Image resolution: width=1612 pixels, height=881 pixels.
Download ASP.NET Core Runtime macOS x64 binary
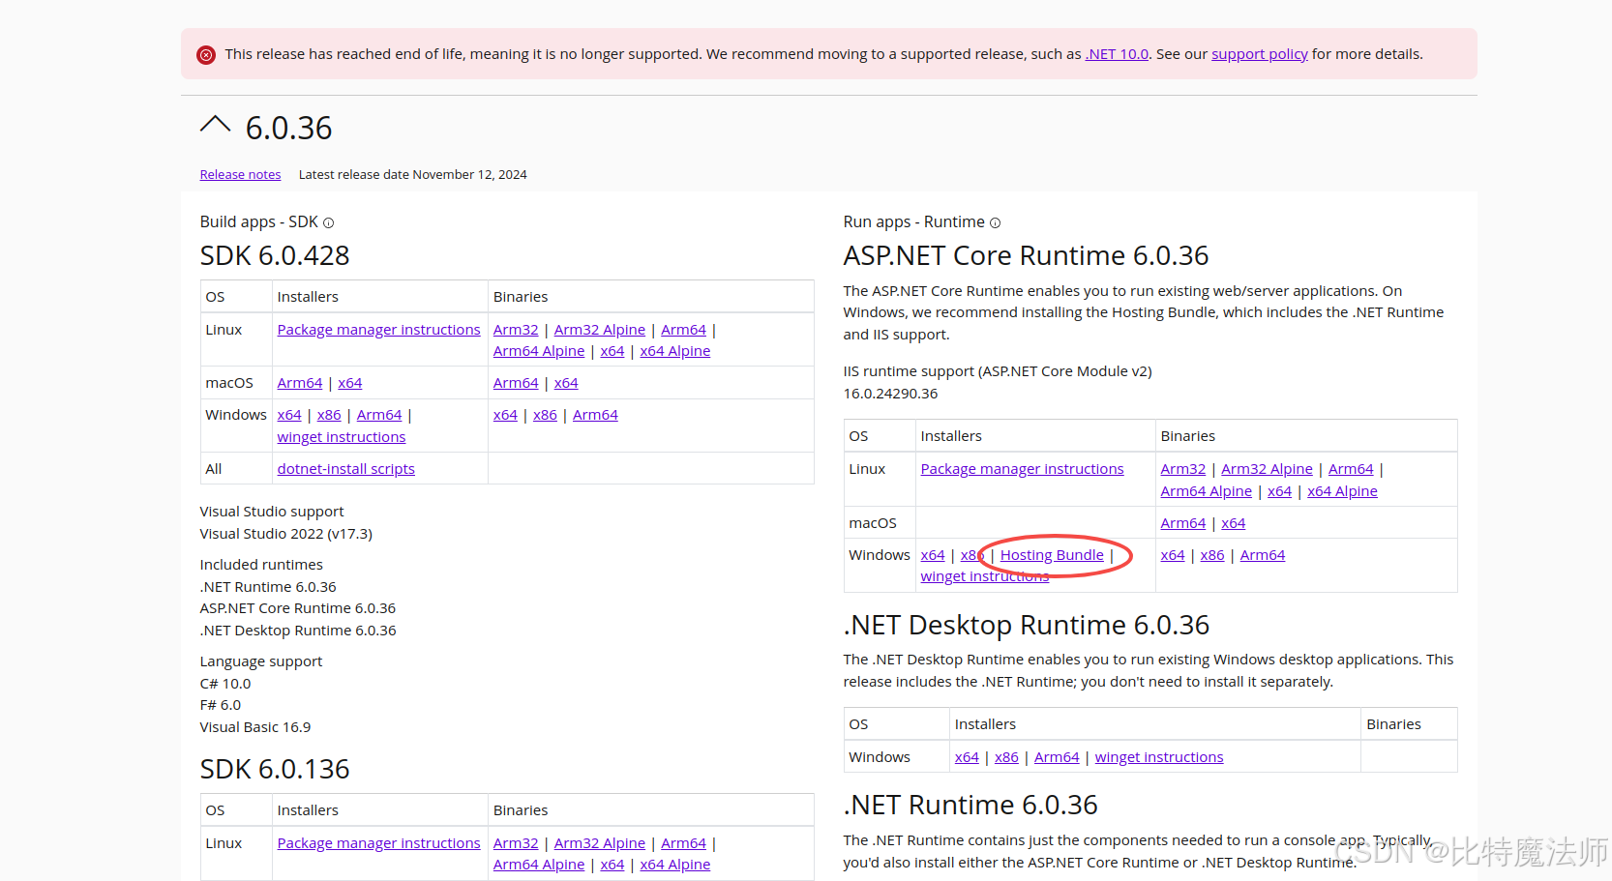click(x=1233, y=523)
